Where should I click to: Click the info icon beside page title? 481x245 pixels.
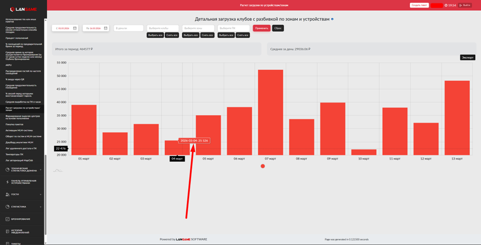pos(332,19)
